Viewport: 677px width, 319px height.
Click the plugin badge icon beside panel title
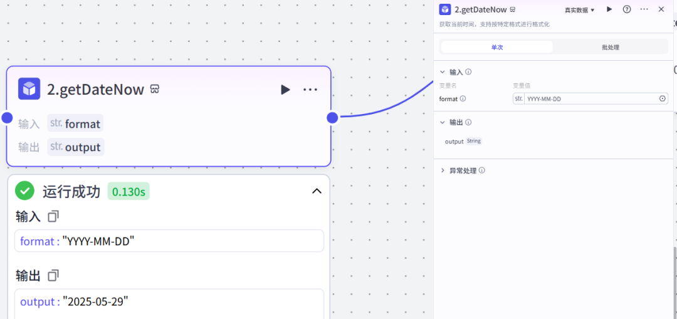[x=513, y=9]
